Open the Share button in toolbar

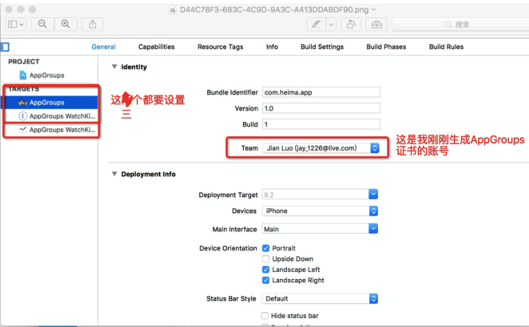[93, 24]
